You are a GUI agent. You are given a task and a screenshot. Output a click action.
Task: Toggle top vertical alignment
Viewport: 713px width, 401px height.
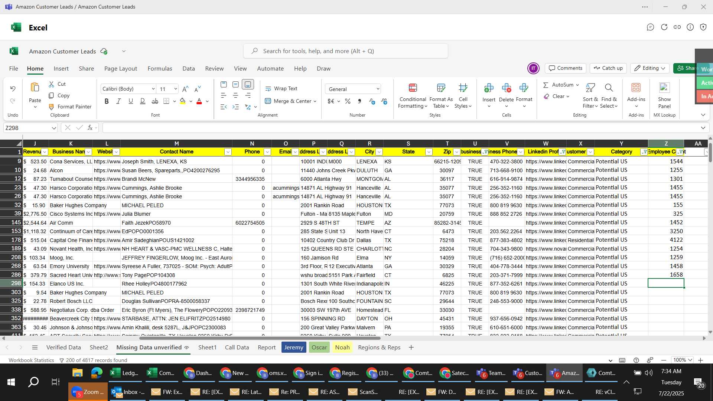224,84
